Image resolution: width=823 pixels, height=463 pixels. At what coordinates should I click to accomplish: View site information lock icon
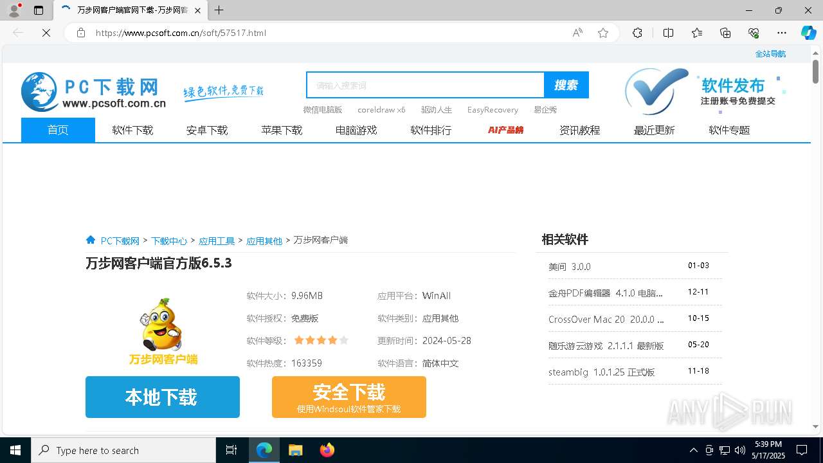[x=81, y=33]
